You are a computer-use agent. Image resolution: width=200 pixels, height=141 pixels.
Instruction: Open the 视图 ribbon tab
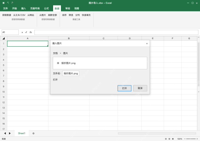tap(77, 9)
